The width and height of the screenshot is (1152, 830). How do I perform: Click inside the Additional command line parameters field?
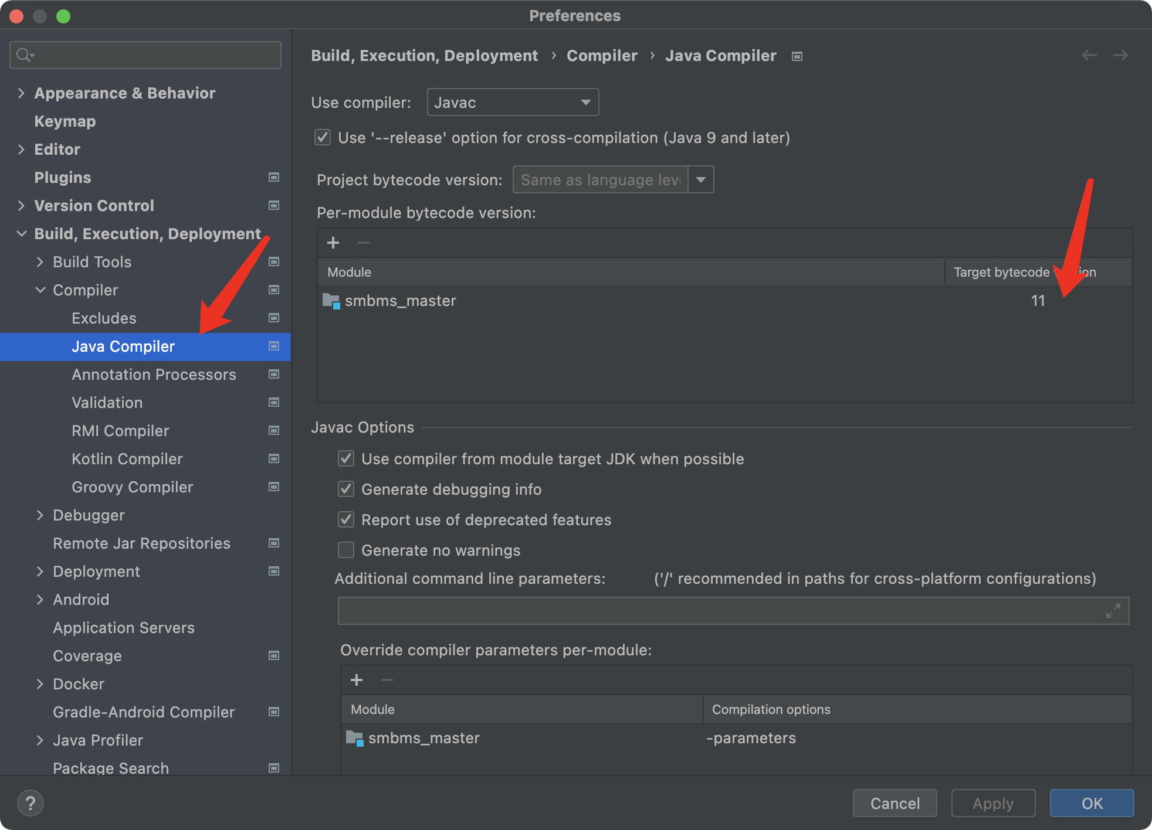point(704,611)
